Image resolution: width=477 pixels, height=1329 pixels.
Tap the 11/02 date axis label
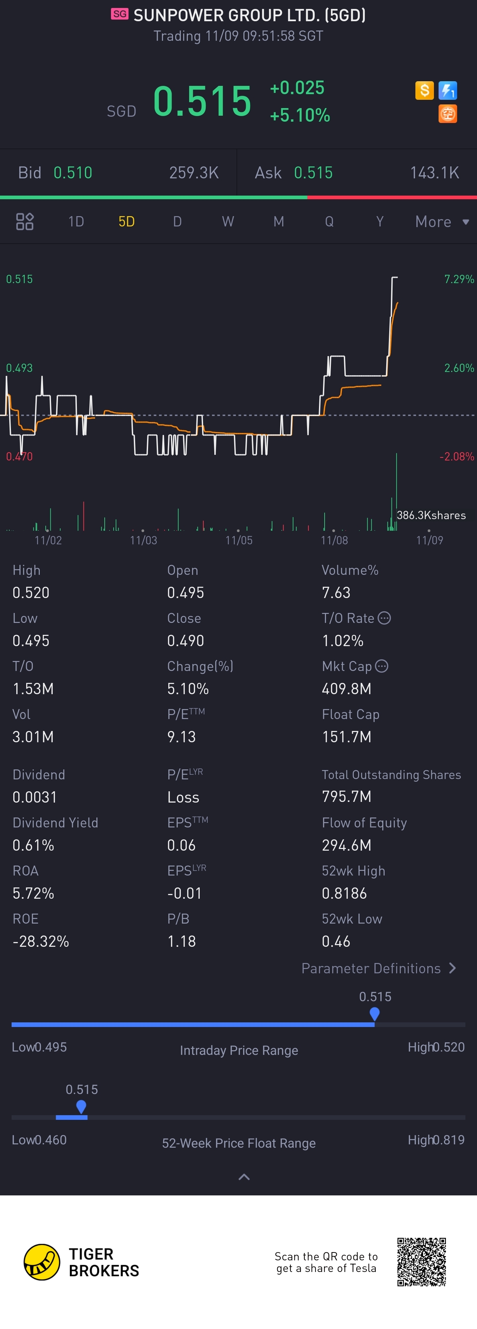point(48,540)
